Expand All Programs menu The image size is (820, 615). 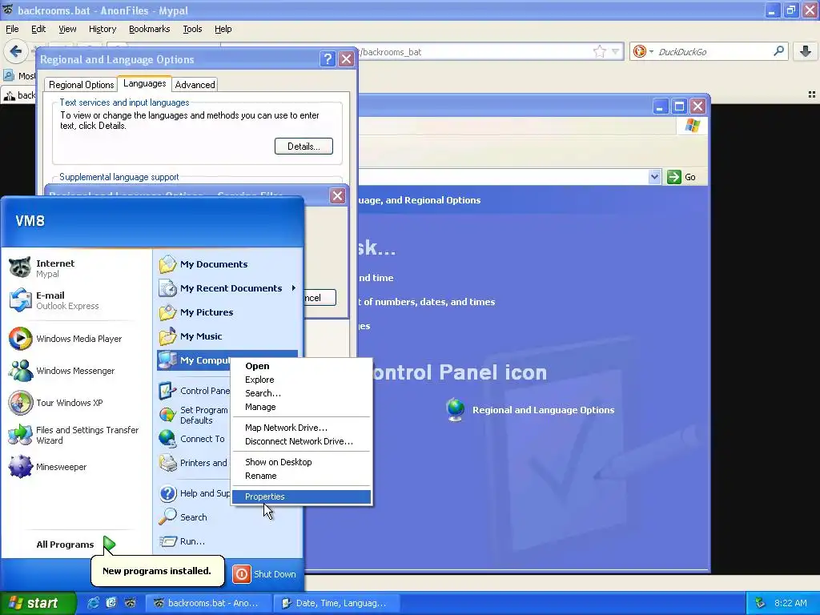(74, 545)
